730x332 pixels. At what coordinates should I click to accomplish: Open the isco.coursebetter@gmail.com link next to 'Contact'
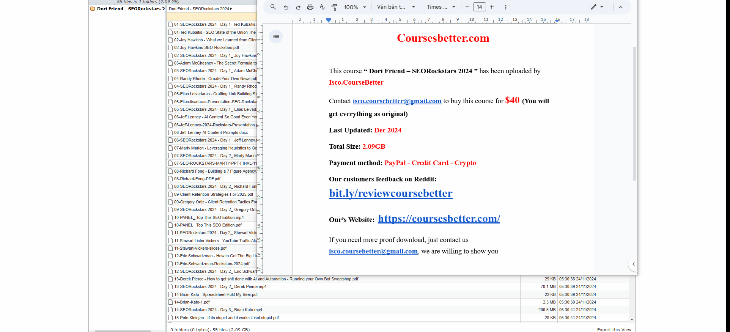coord(397,101)
